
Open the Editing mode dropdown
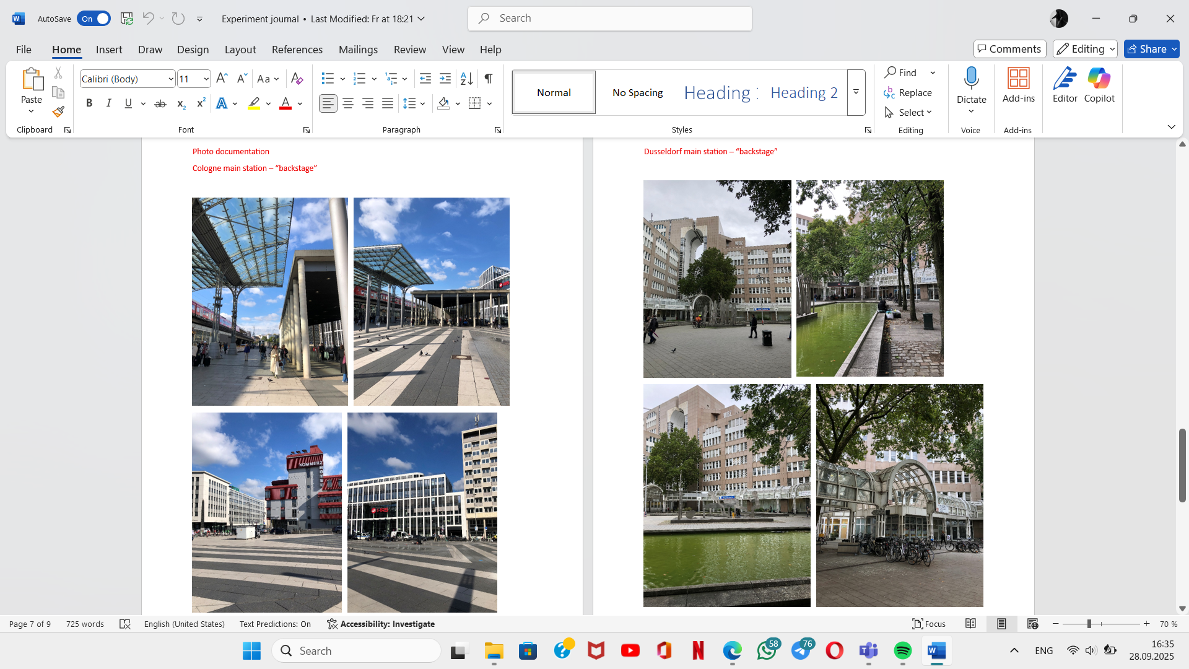click(1085, 49)
